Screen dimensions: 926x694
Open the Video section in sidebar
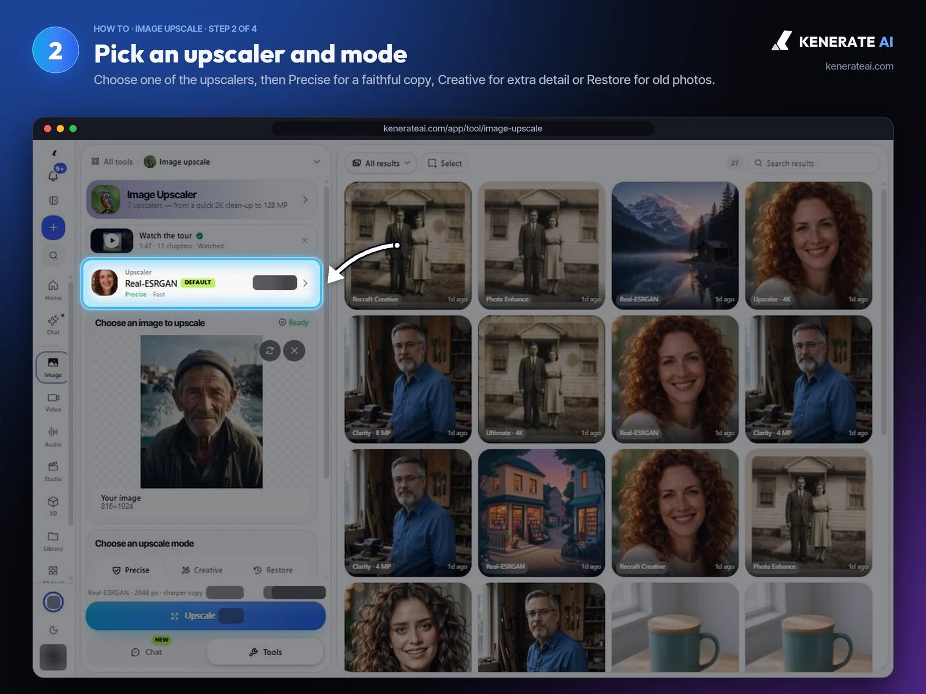[53, 403]
